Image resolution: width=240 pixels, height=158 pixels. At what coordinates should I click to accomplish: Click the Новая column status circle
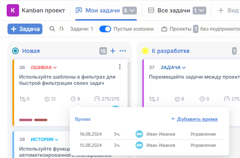pos(15,51)
